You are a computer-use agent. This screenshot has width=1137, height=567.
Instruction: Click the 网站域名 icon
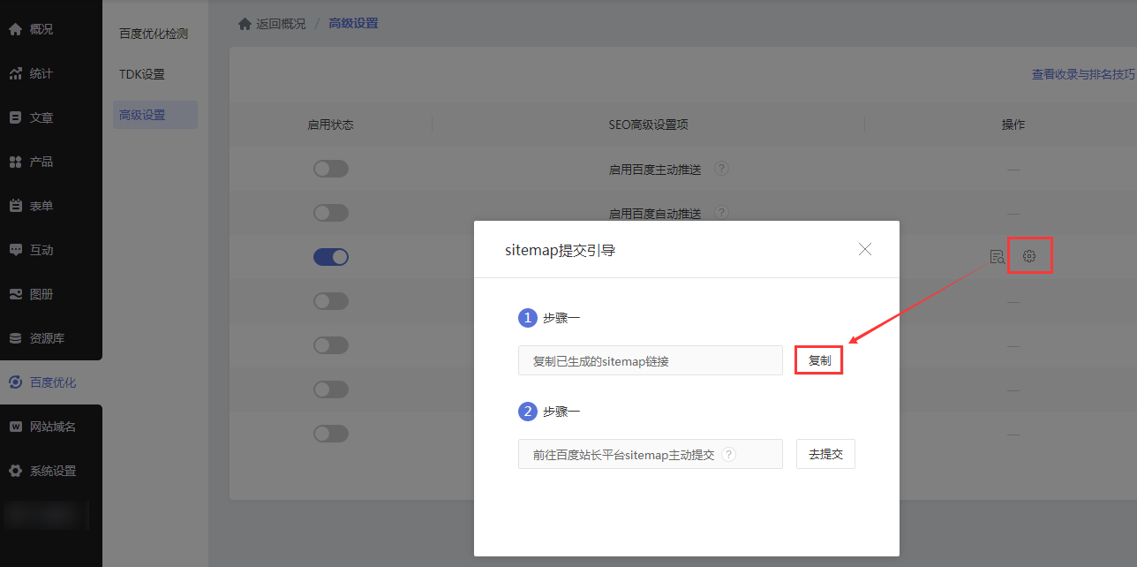[15, 427]
